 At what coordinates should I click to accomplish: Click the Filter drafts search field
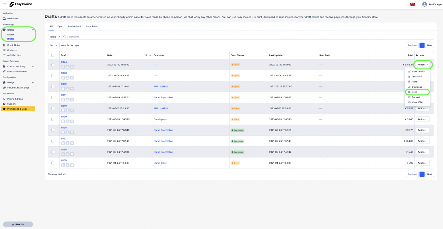[x=248, y=37]
